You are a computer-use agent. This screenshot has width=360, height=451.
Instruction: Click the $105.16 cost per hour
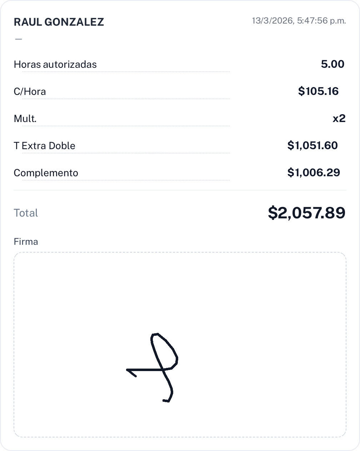tap(318, 91)
